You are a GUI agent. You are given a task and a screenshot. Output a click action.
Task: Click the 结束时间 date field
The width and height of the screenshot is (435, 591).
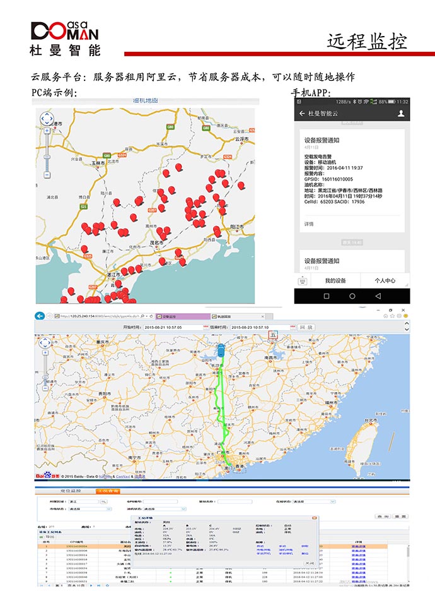(x=260, y=327)
